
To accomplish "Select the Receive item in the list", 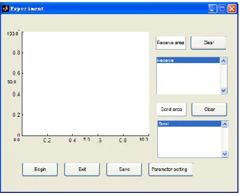I will (x=188, y=60).
